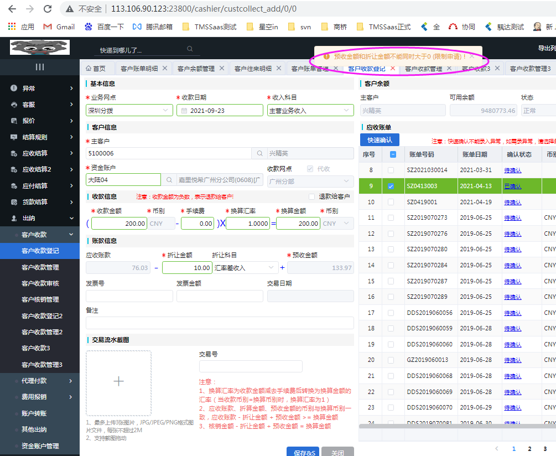Click 待确认 link for row SZ2021030014
Viewport: 556px width, 456px height.
click(513, 170)
